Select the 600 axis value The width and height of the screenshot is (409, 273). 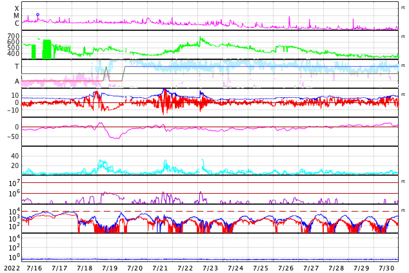pyautogui.click(x=14, y=42)
